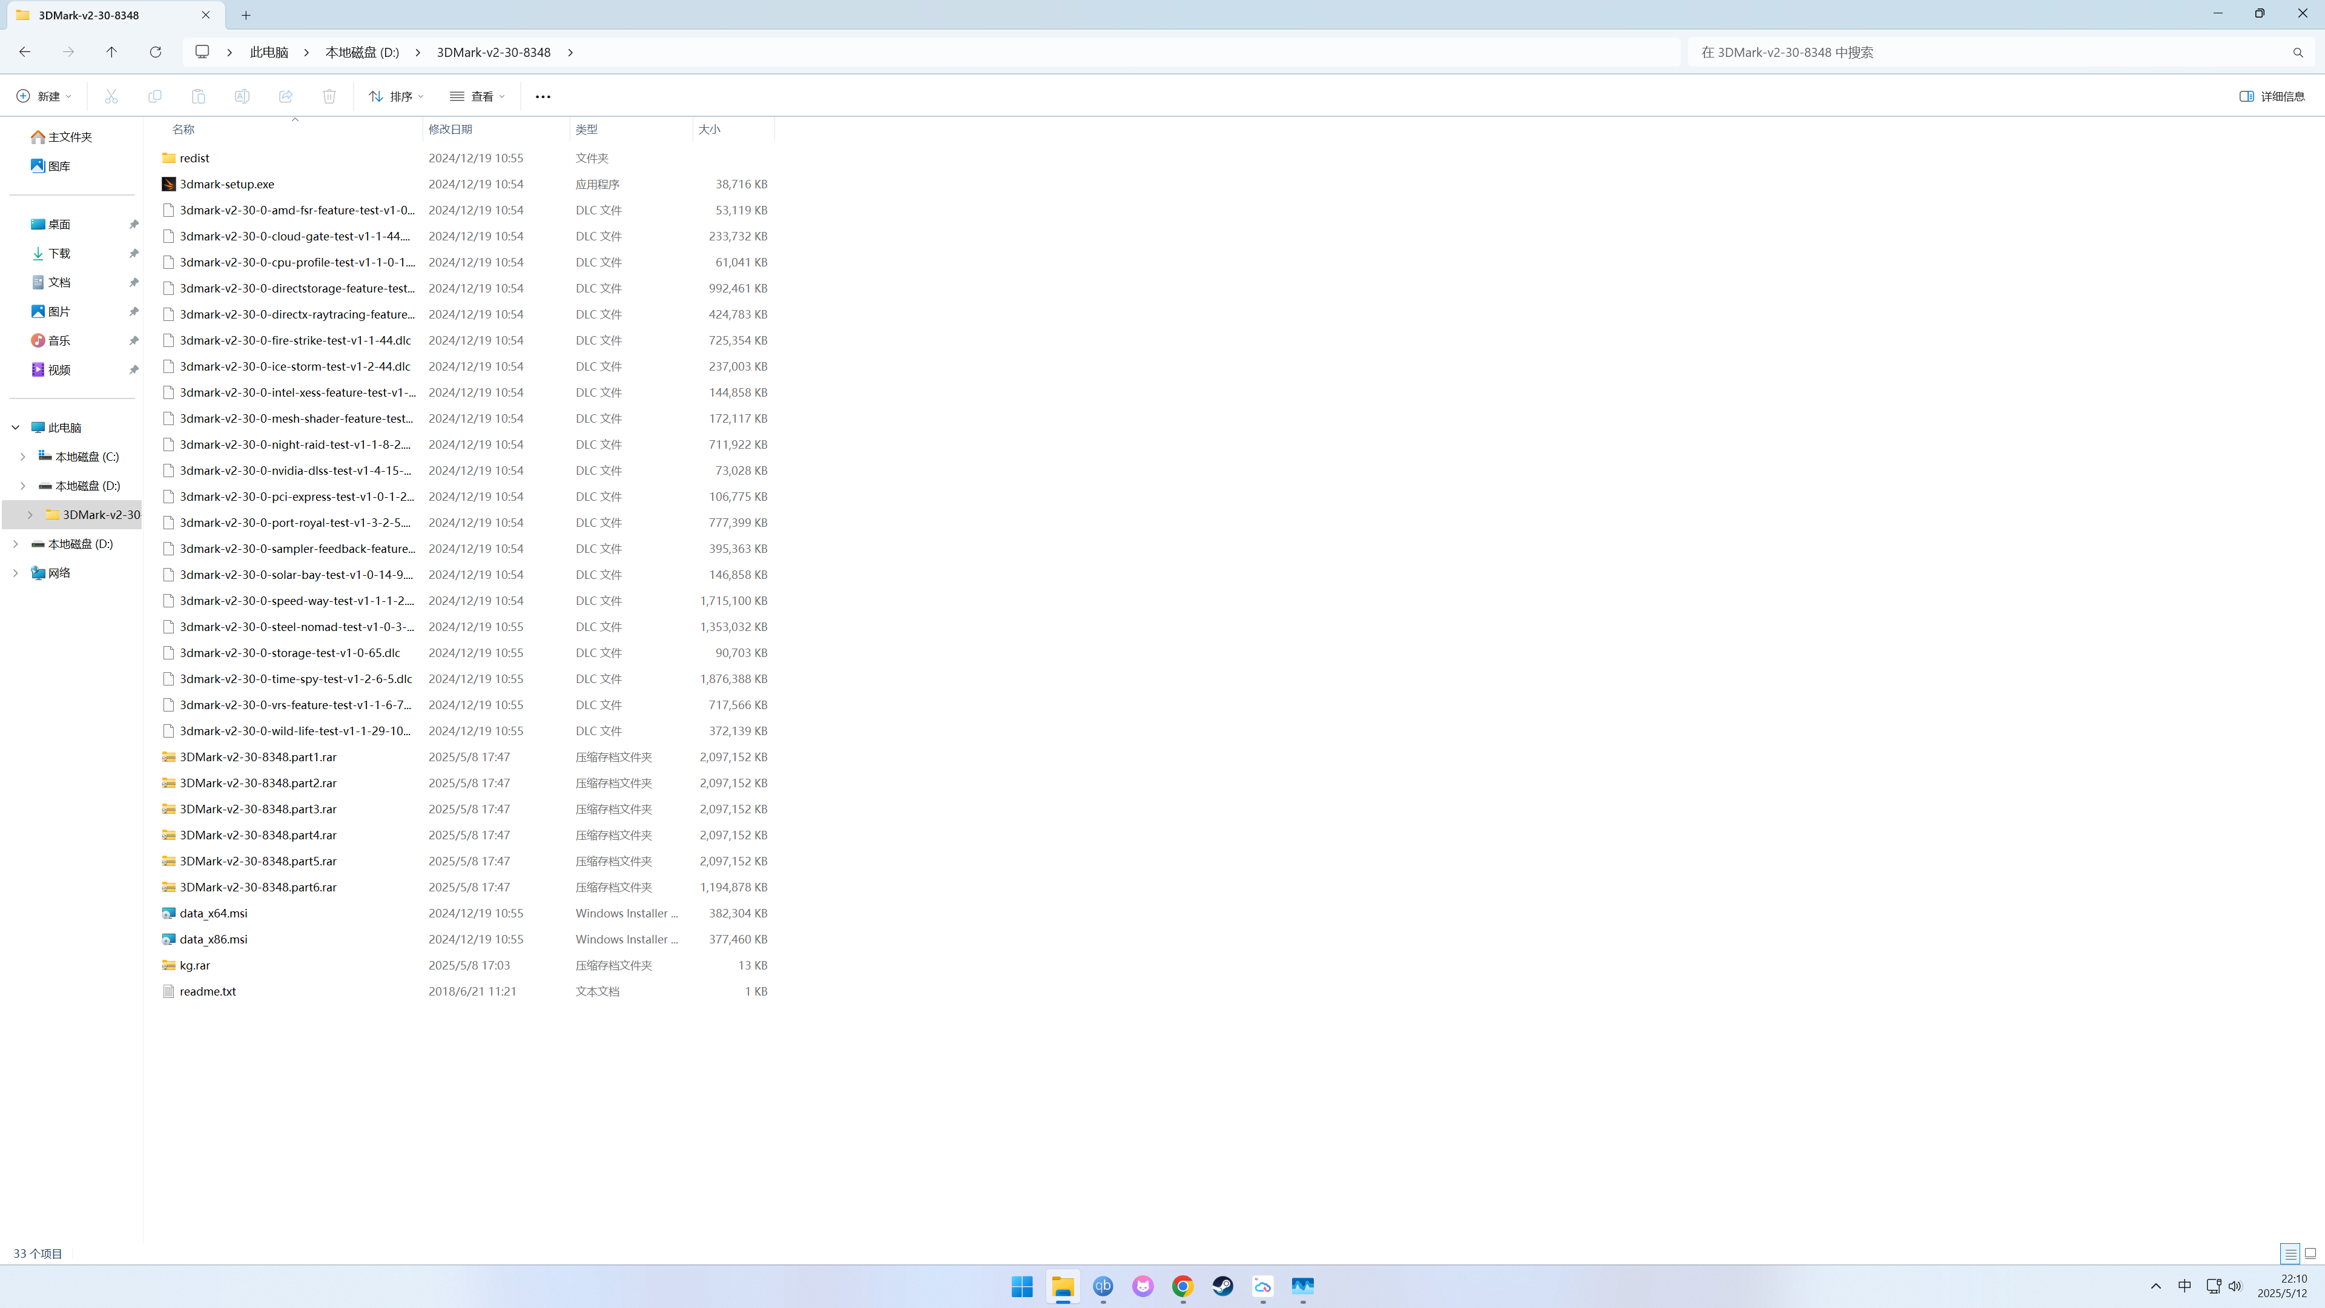The image size is (2325, 1308).
Task: Click This PC in the address breadcrumb
Action: [x=269, y=52]
